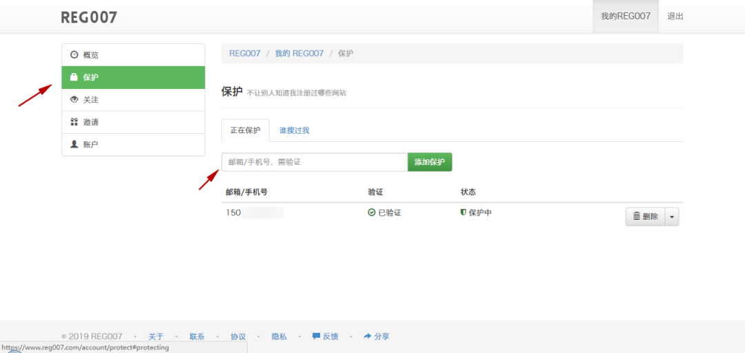Screen dimensions: 745x353
Task: Click the 邮箱/手机号 column header
Action: point(246,192)
